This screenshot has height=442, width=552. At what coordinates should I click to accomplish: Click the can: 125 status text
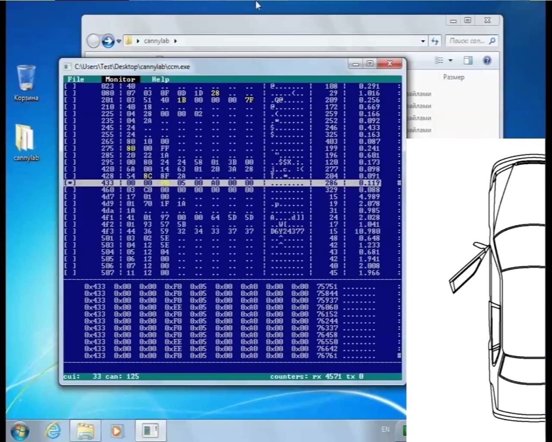(x=122, y=376)
